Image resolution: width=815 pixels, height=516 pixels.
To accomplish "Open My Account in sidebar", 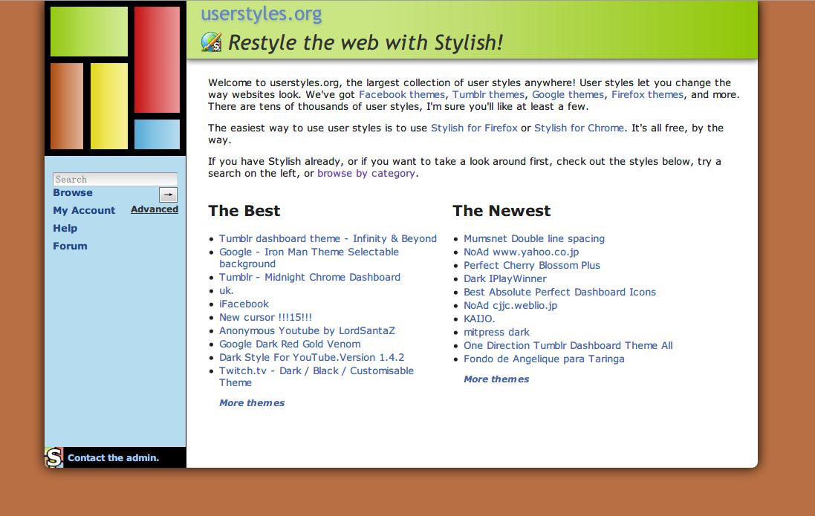I will [84, 210].
